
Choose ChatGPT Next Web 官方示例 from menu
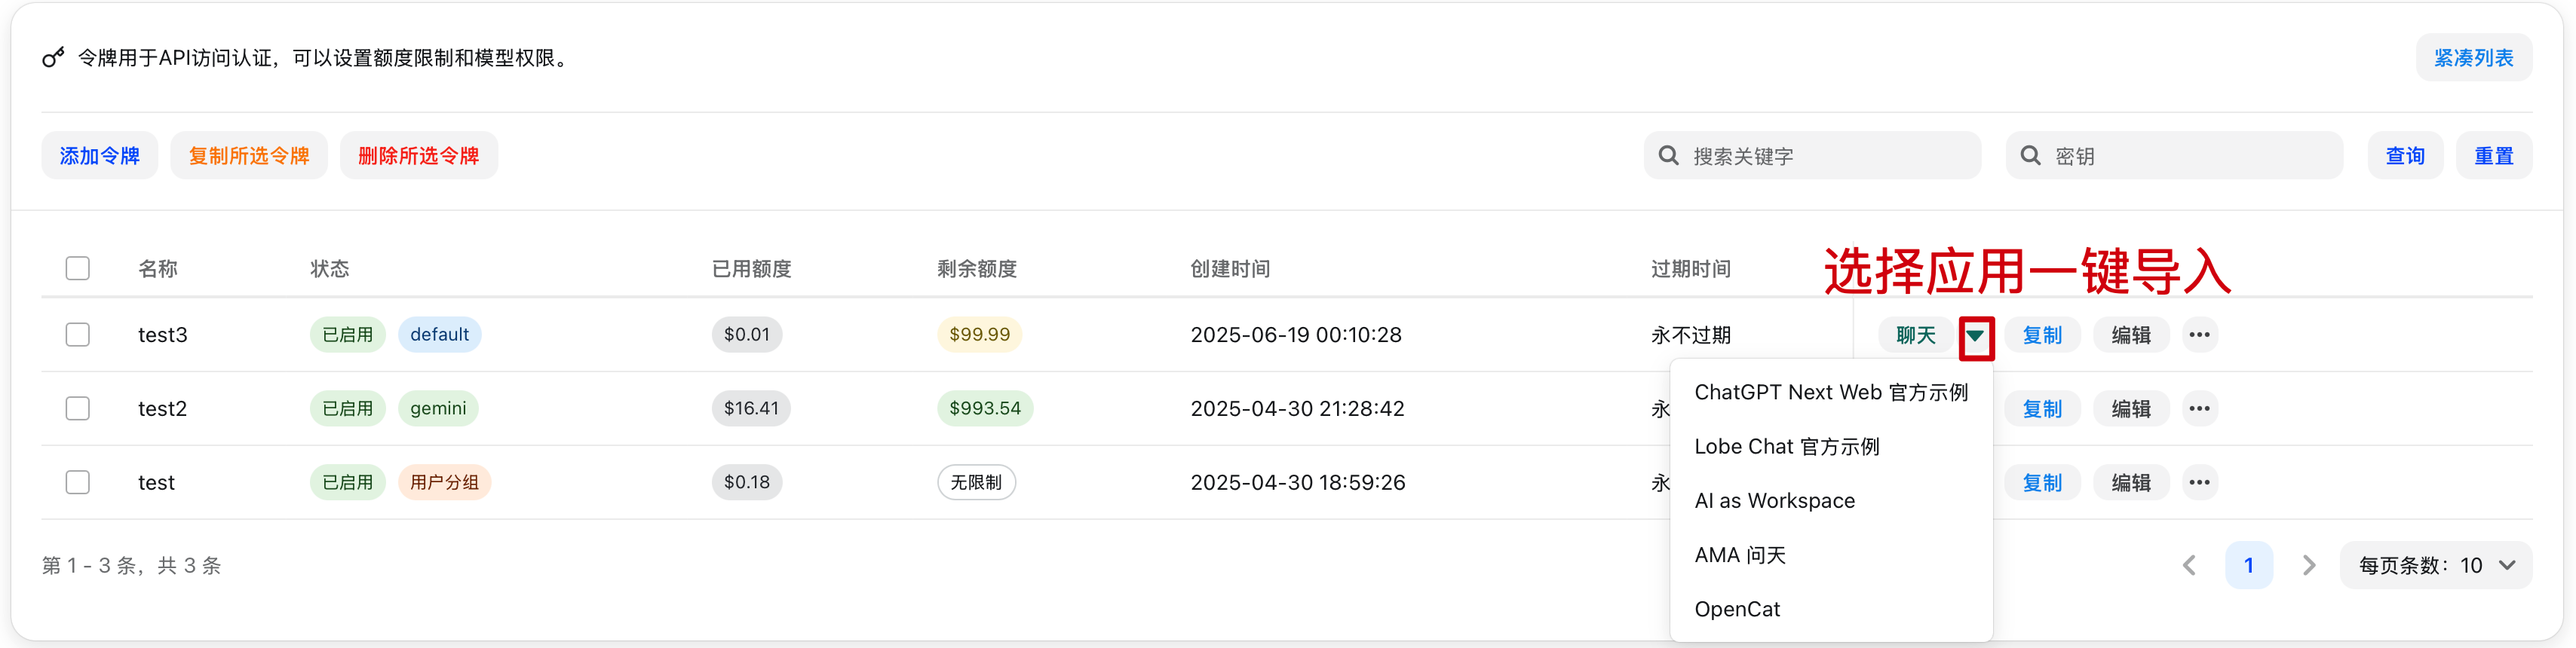click(x=1830, y=393)
